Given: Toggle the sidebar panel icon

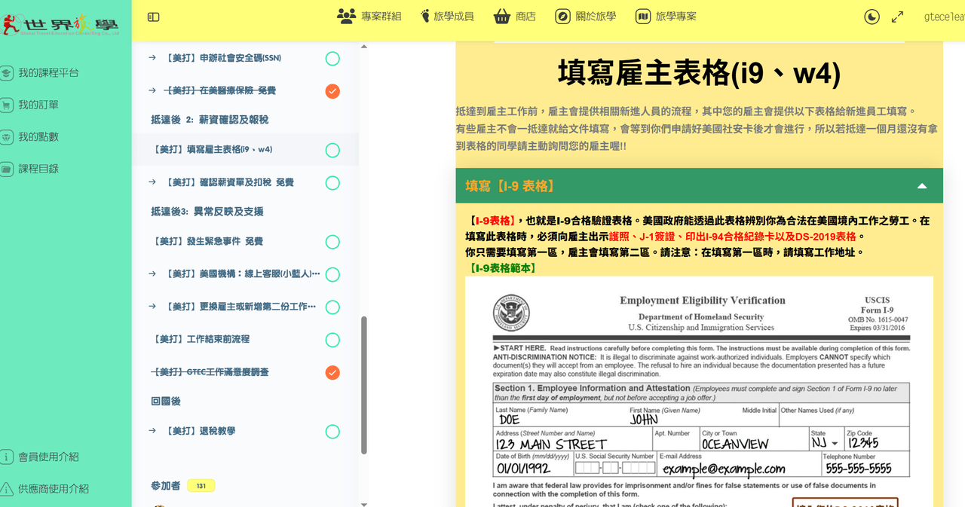Looking at the screenshot, I should click(x=153, y=17).
